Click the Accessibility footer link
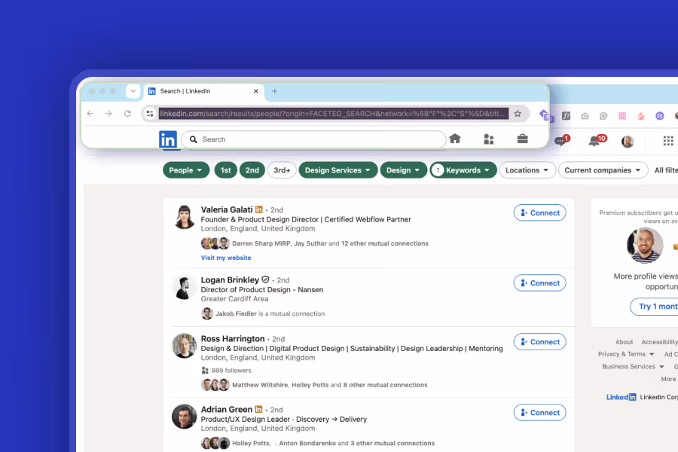 pyautogui.click(x=659, y=342)
